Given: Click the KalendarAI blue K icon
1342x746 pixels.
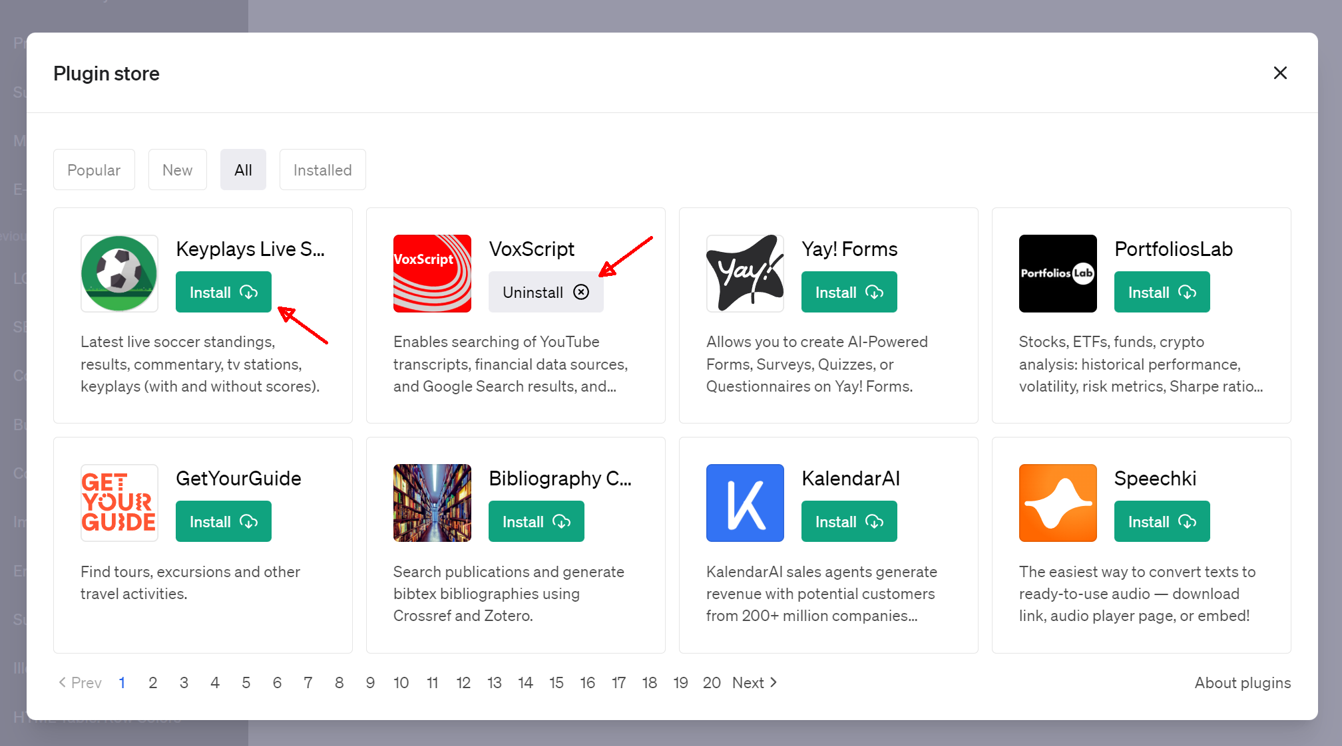Looking at the screenshot, I should click(745, 503).
